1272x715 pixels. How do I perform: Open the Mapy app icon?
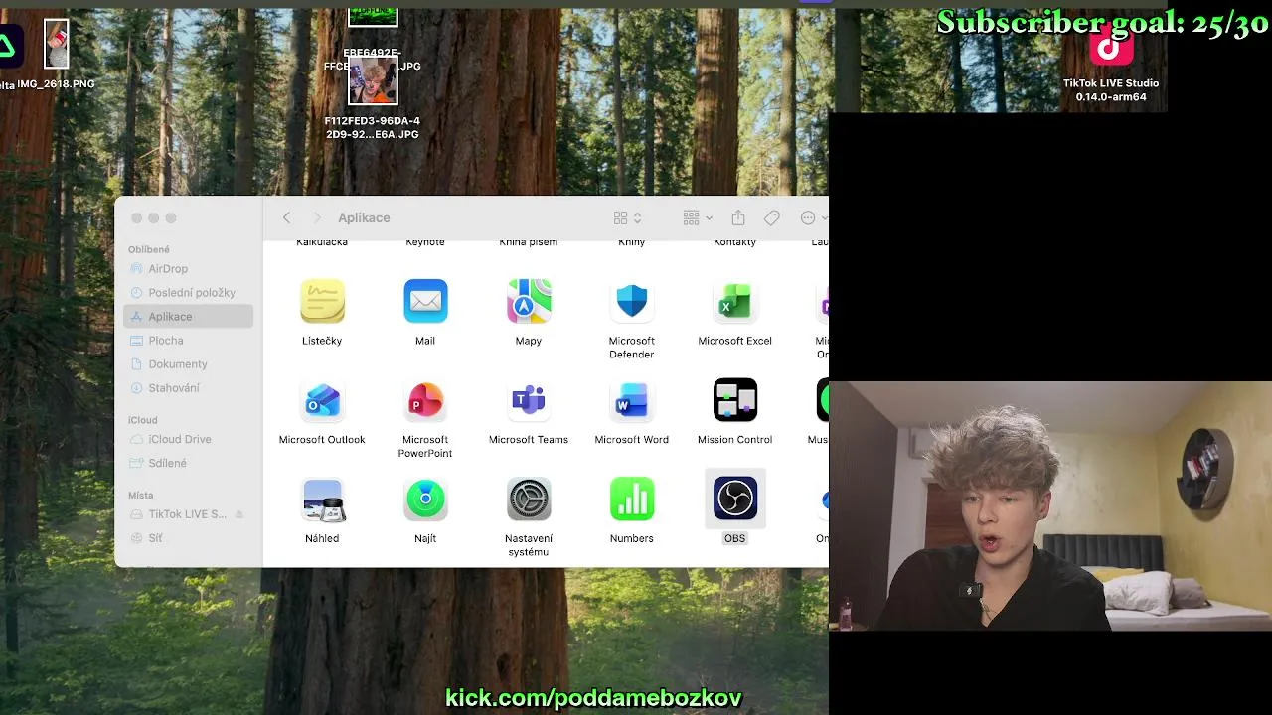coord(529,301)
